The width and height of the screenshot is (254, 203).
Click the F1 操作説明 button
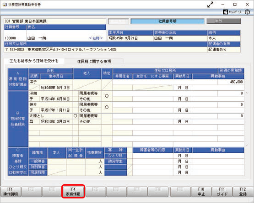pyautogui.click(x=11, y=192)
